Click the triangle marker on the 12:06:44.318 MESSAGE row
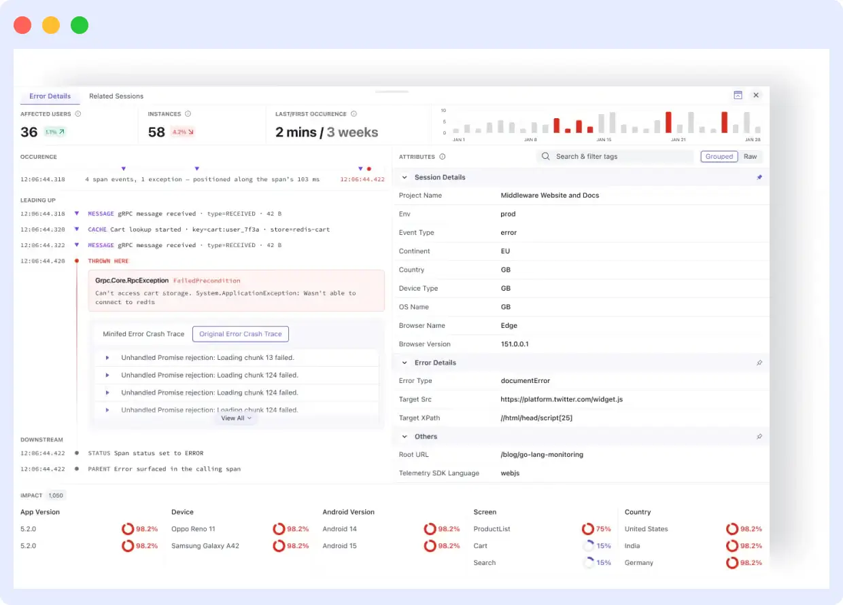 [77, 214]
